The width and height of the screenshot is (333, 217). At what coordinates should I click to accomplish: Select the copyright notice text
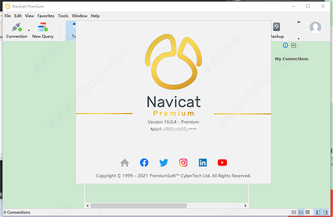[173, 176]
